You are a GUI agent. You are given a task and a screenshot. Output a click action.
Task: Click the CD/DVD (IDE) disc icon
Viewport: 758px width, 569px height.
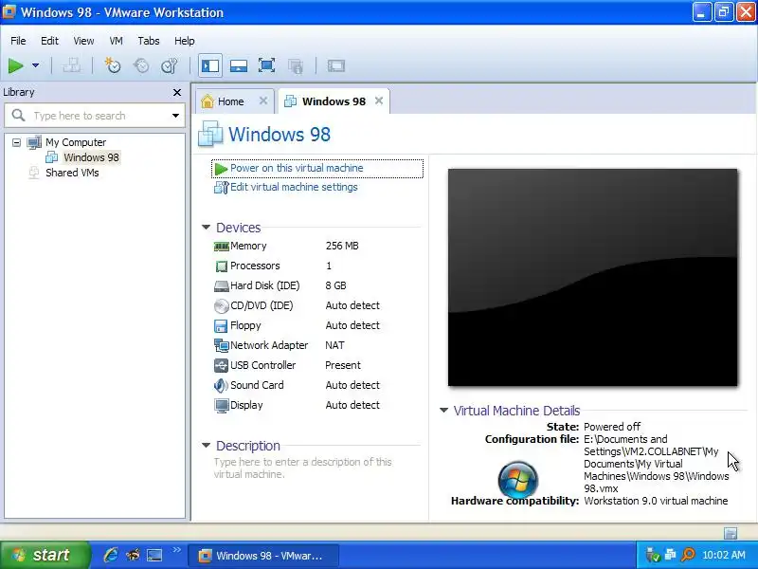tap(221, 305)
